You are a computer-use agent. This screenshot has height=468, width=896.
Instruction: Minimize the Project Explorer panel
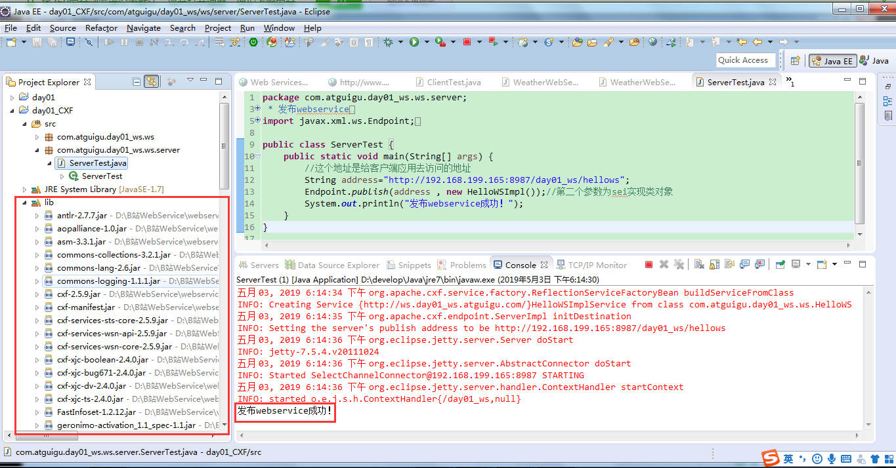204,81
